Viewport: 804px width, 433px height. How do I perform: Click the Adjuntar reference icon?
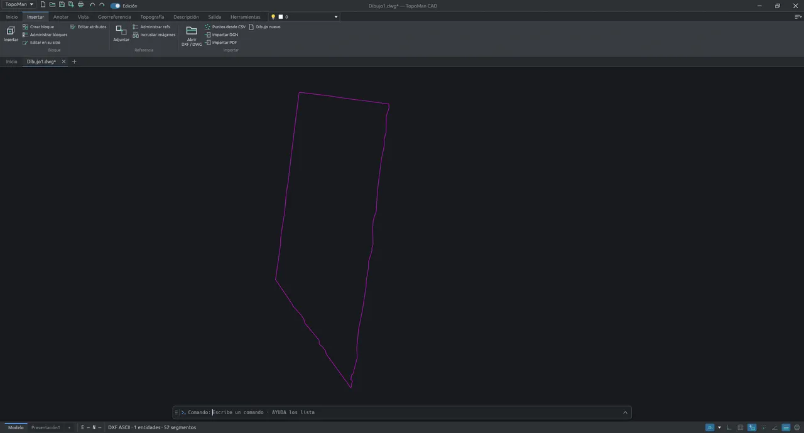pos(121,34)
